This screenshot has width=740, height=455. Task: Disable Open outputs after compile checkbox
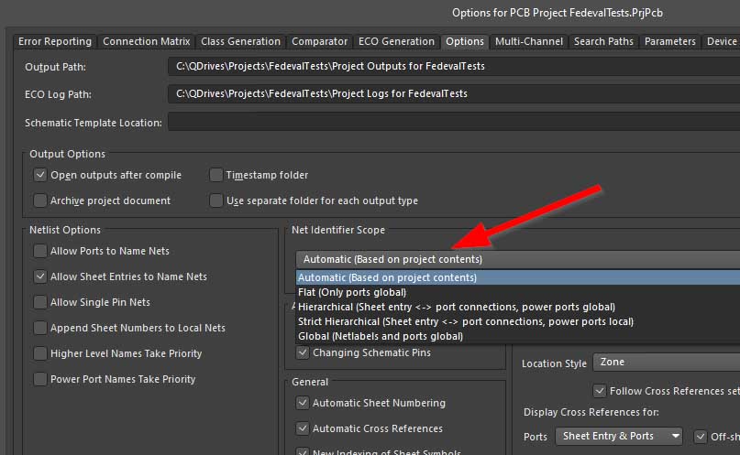(40, 175)
